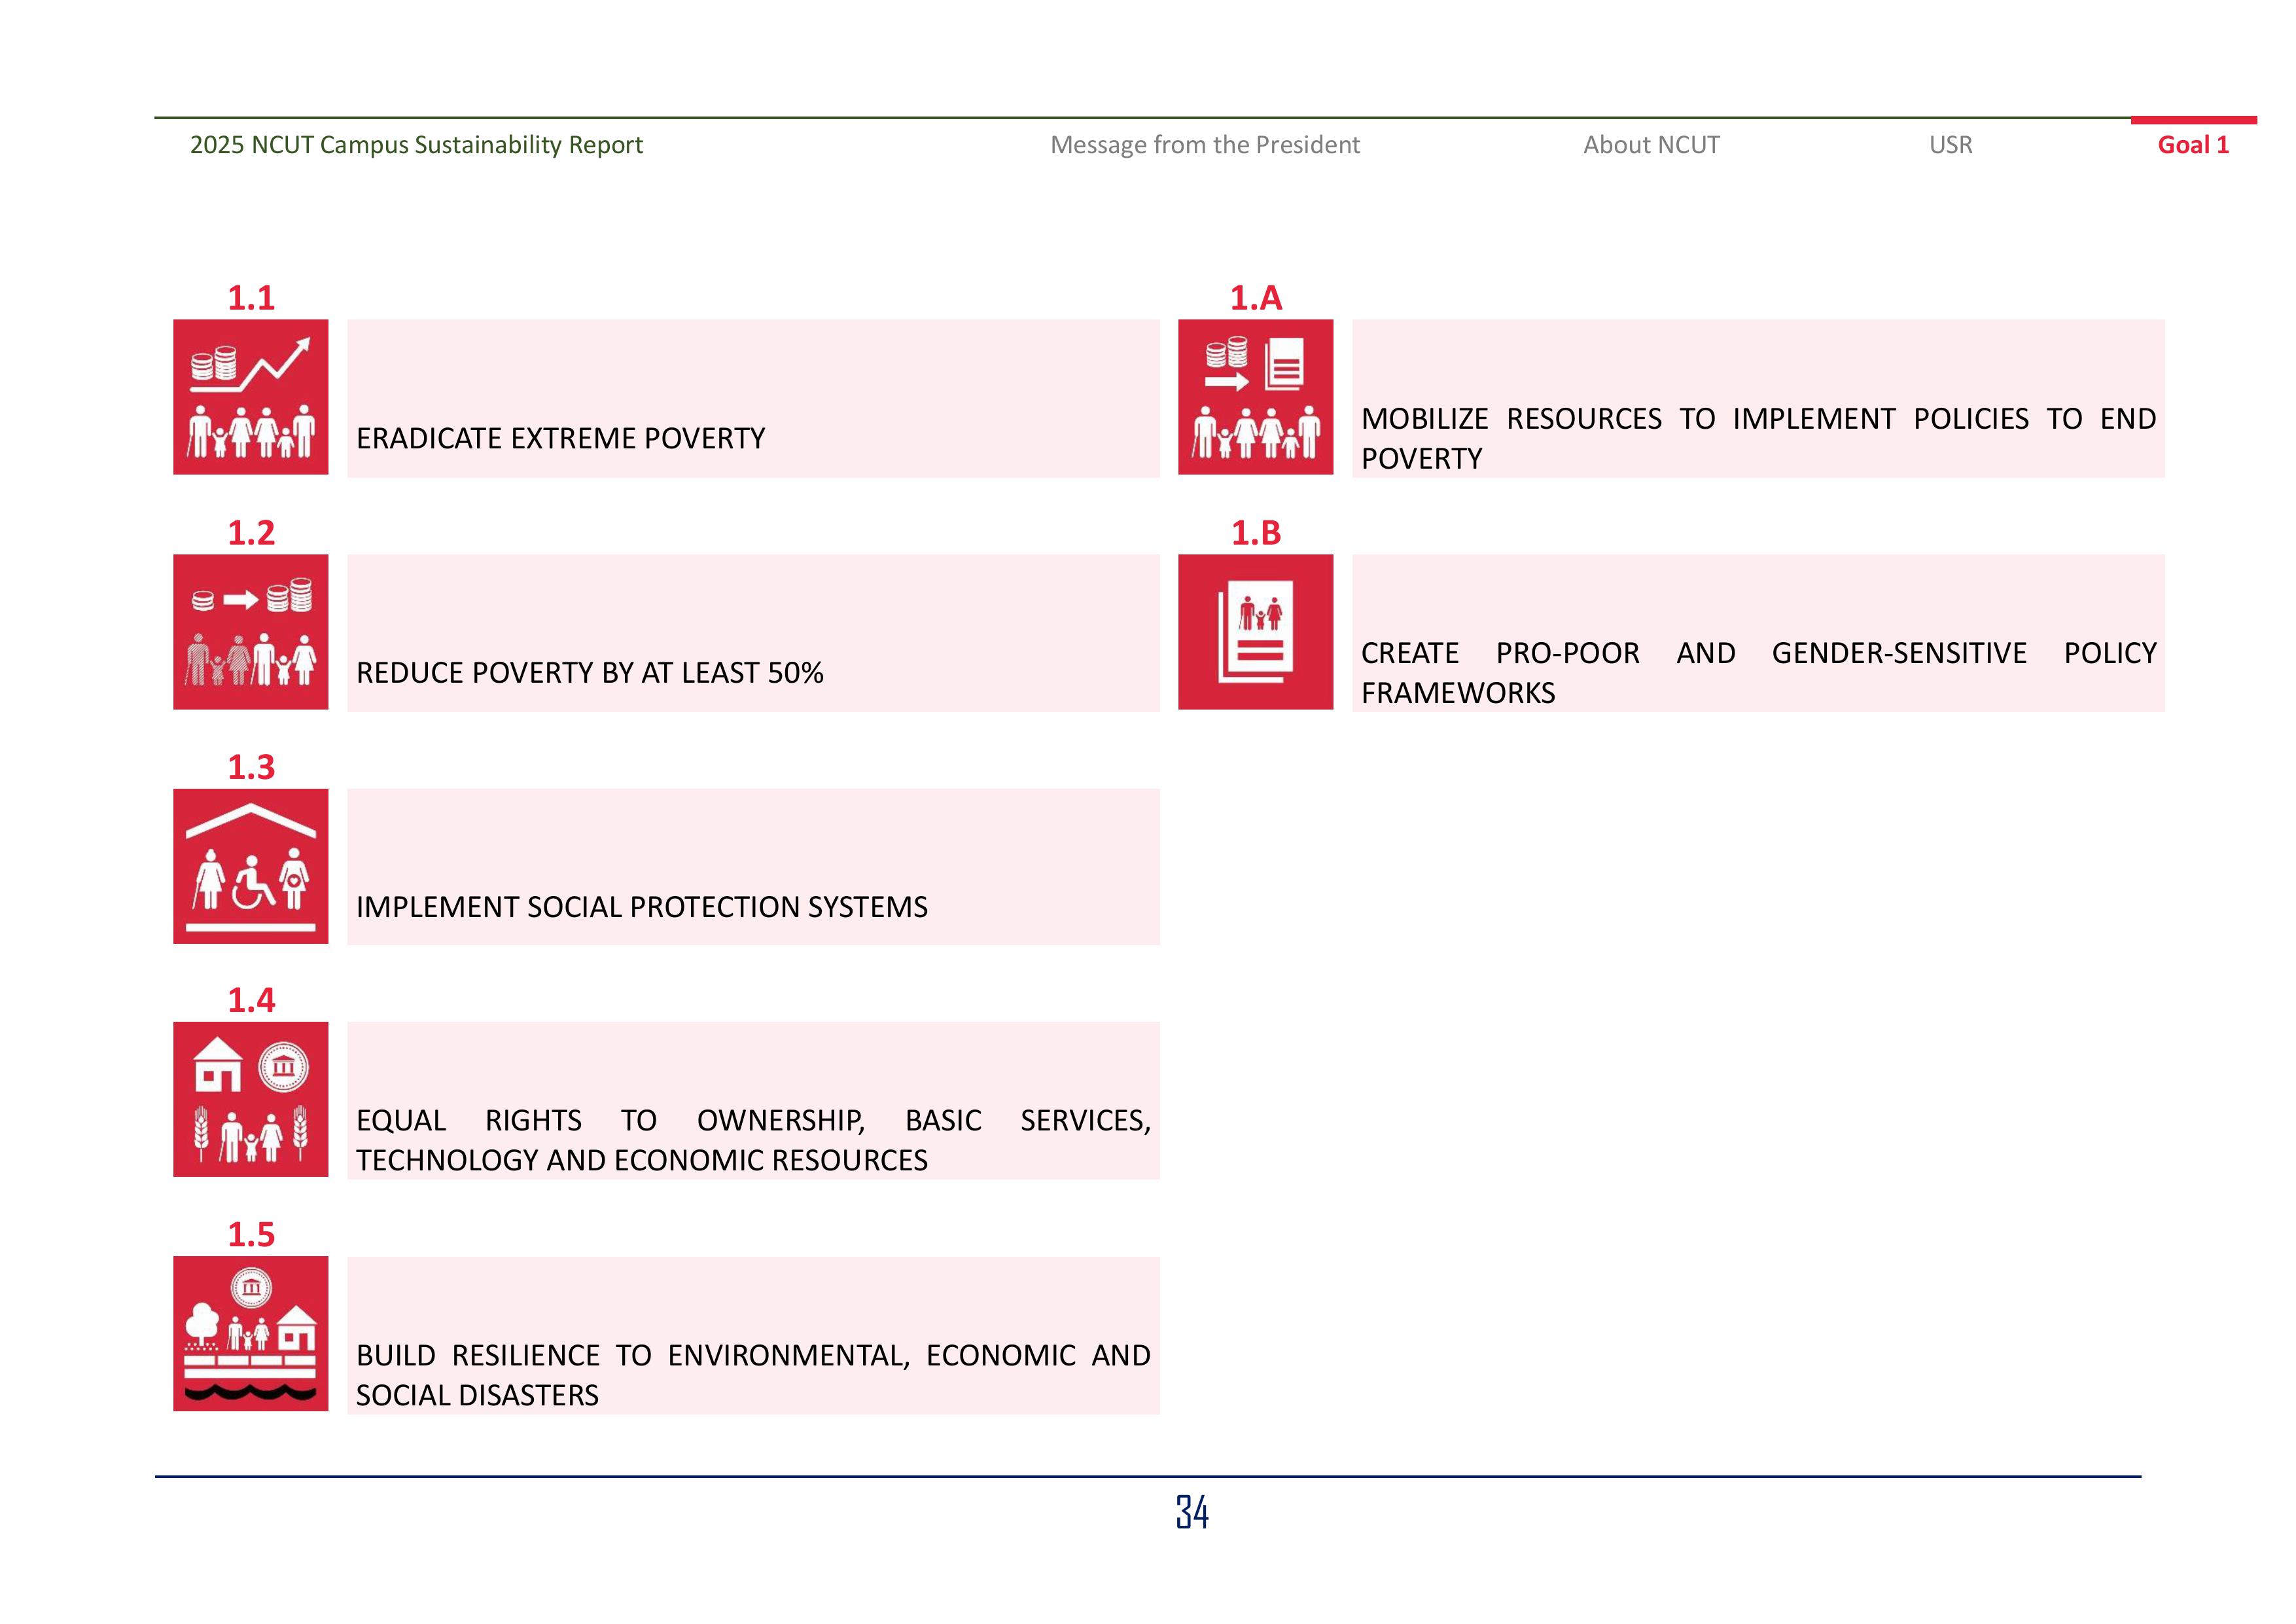This screenshot has width=2296, height=1624.
Task: Switch to the USR tab
Action: click(x=1950, y=145)
